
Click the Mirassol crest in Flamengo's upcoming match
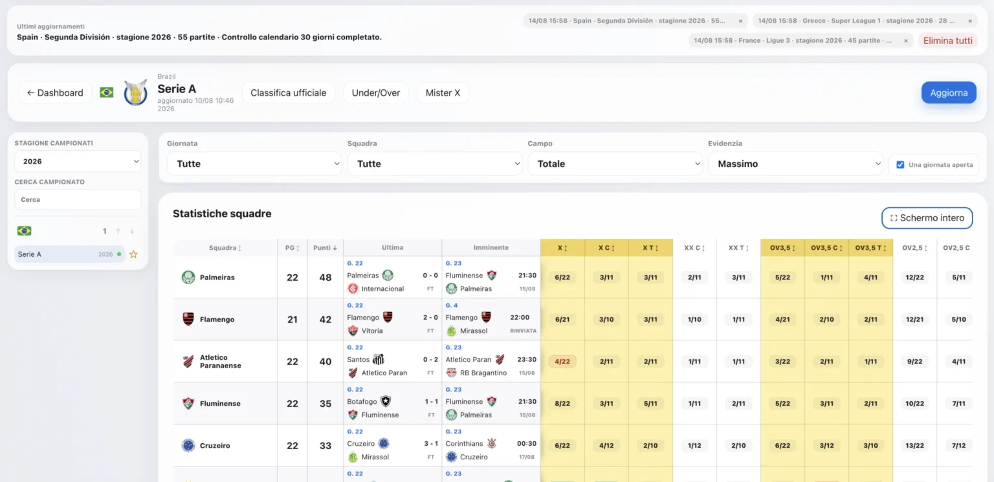[x=451, y=331]
